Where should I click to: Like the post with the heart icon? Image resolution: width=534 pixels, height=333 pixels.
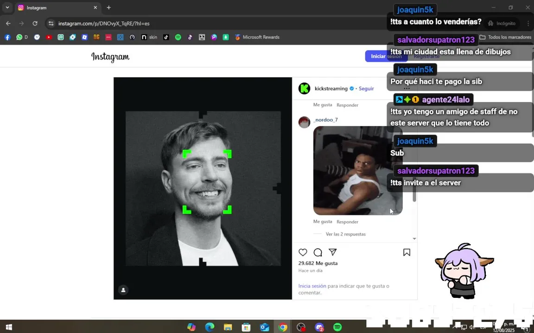click(x=303, y=252)
